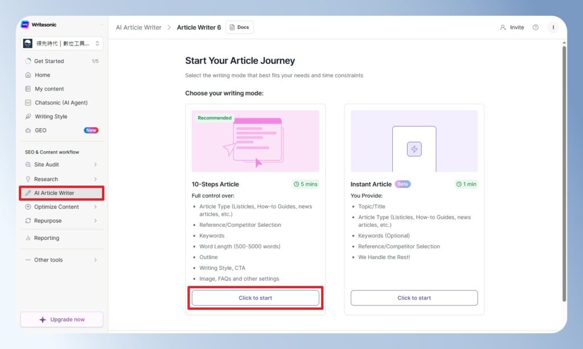Click the Home house icon
The image size is (583, 349).
pyautogui.click(x=28, y=75)
